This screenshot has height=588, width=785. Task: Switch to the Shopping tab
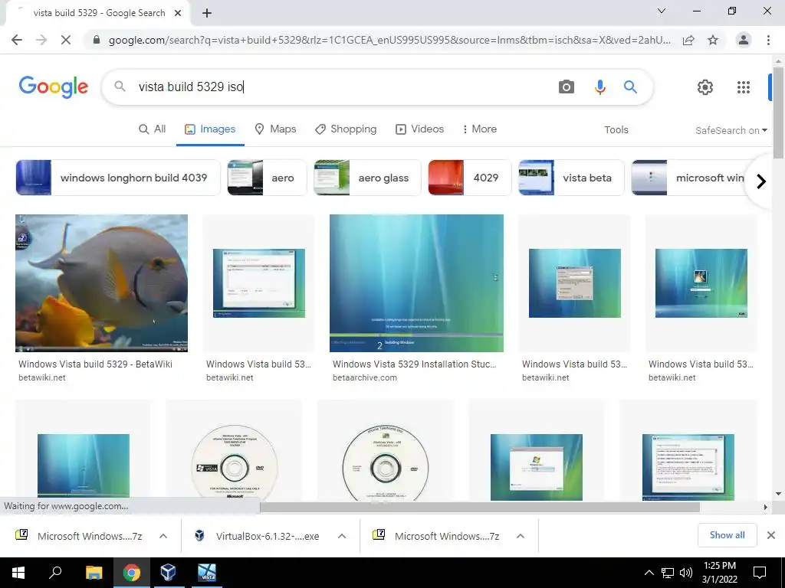(346, 129)
